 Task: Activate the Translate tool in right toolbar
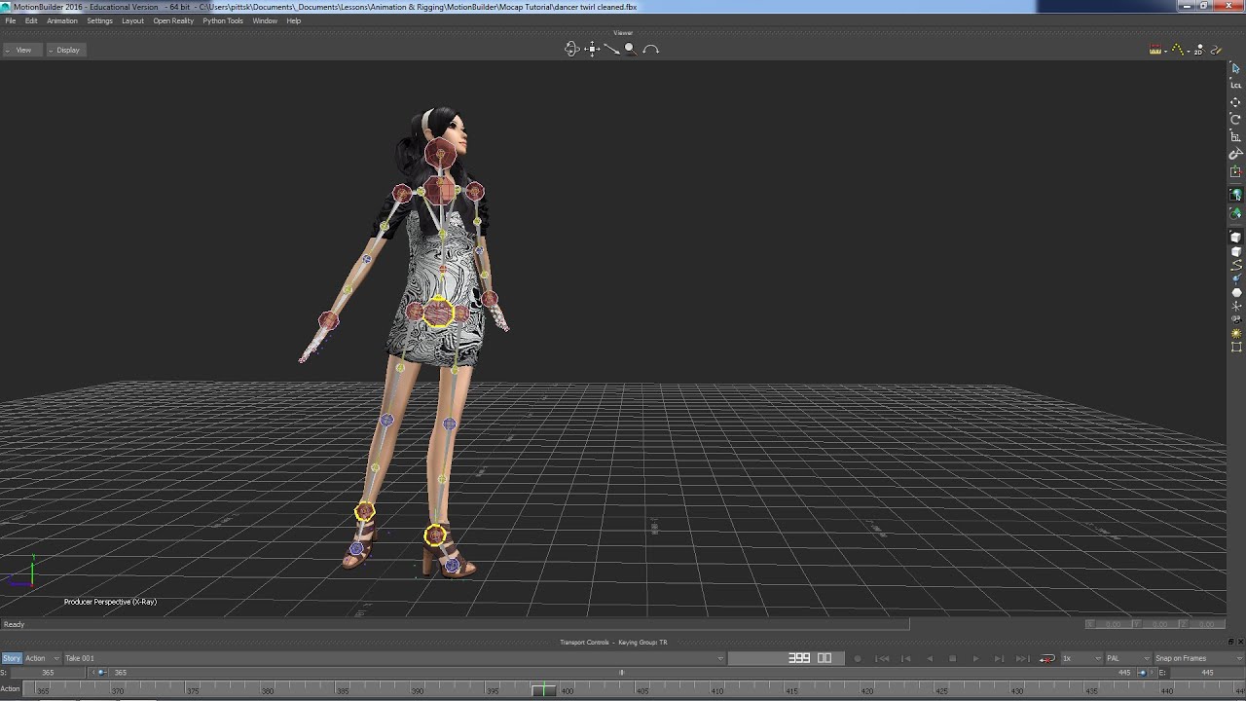[x=1236, y=102]
